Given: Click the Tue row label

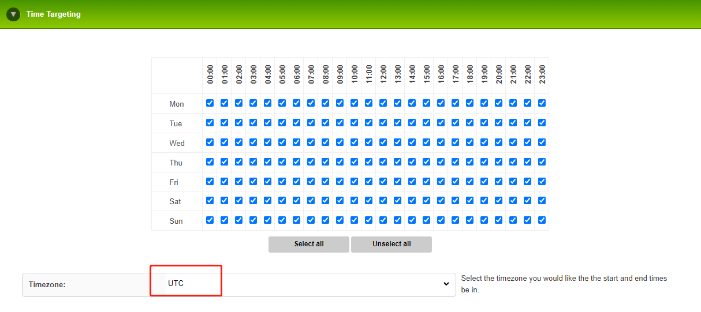Looking at the screenshot, I should pyautogui.click(x=176, y=123).
